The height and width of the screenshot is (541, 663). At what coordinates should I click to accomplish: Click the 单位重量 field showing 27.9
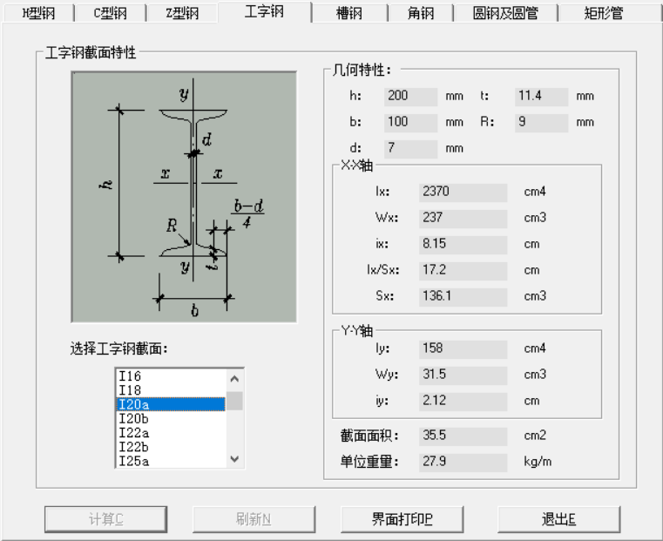[463, 463]
